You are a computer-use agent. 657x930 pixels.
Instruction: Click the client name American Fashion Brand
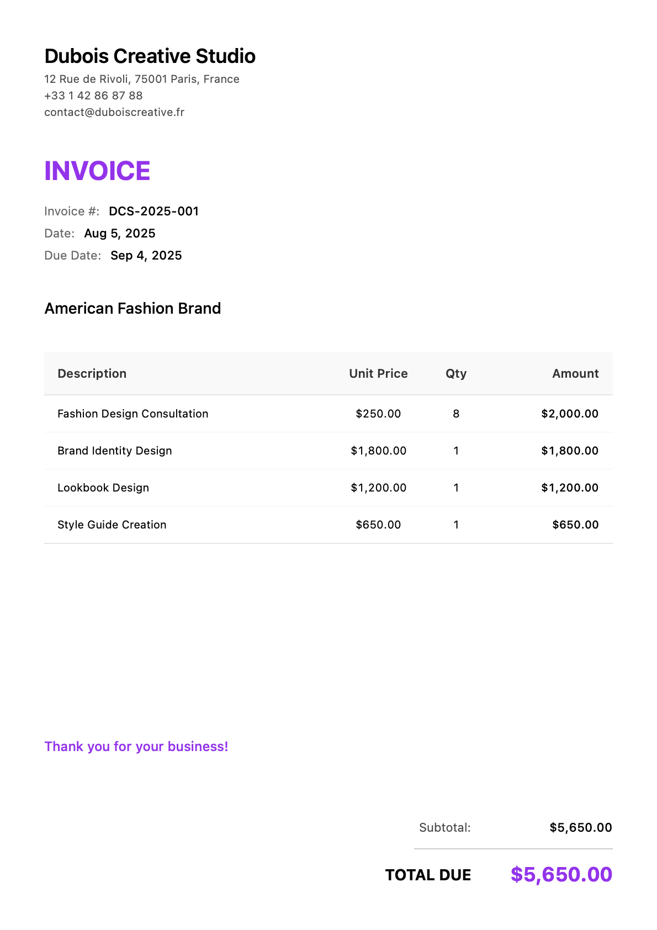133,308
